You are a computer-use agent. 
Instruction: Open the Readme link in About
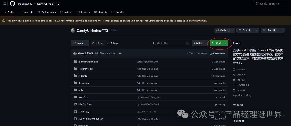(240, 70)
